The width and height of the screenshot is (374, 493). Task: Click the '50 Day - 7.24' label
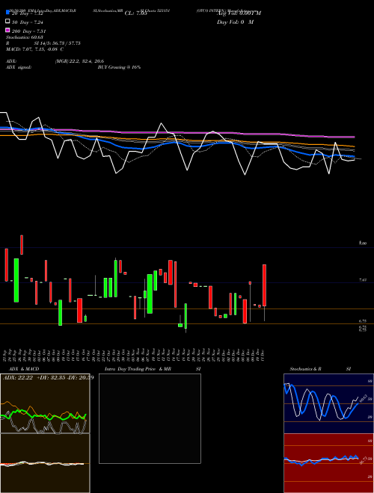tap(28, 22)
